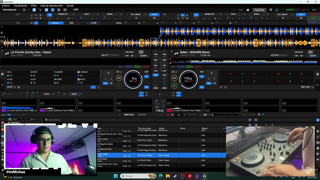Image resolution: width=320 pixels, height=180 pixels.
Task: Open the HEAVY mic effect dropdown
Action: tap(81, 94)
